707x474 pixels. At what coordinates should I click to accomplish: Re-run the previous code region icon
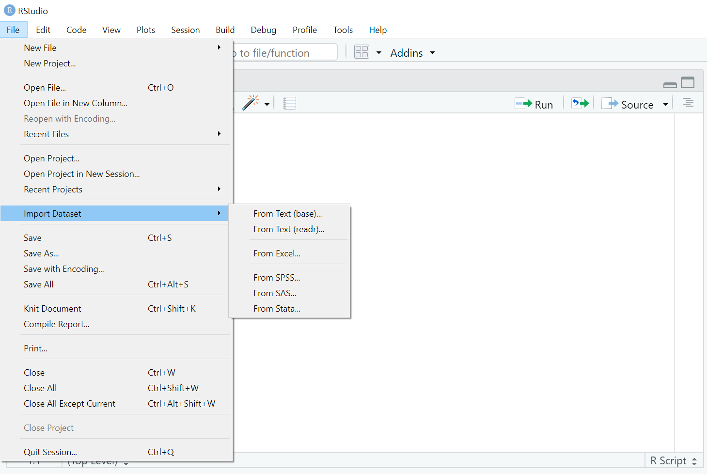[580, 103]
